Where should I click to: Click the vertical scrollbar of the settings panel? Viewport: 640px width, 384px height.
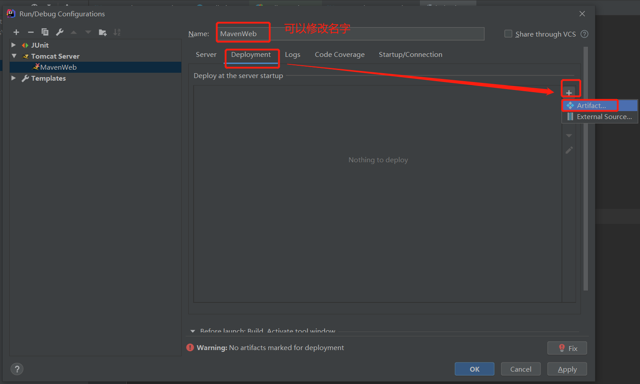tap(586, 168)
